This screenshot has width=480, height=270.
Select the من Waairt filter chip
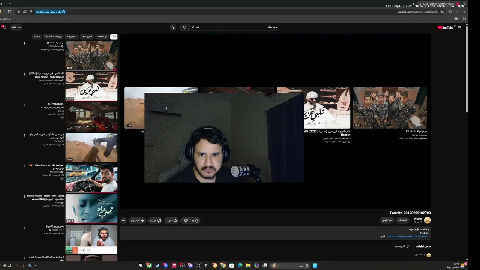[102, 37]
